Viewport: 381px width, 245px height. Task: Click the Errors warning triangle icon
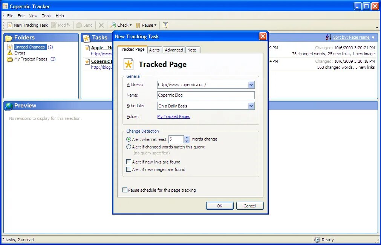tap(10, 53)
